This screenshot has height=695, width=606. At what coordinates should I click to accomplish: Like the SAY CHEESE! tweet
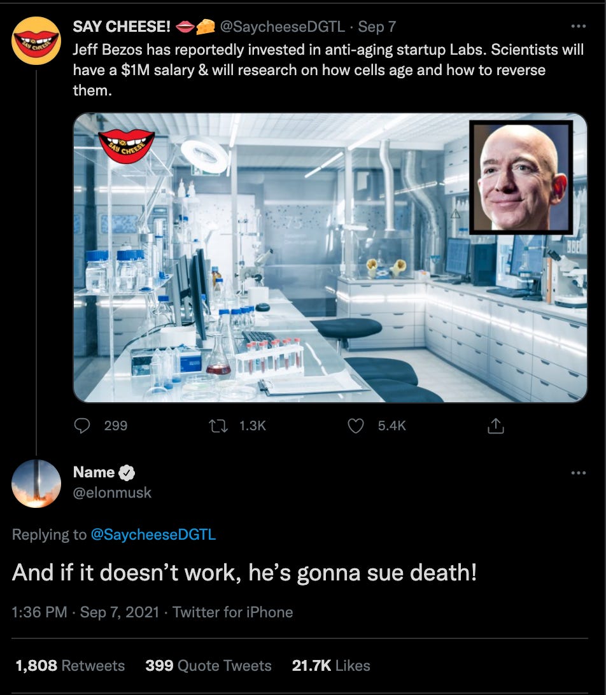pyautogui.click(x=356, y=426)
